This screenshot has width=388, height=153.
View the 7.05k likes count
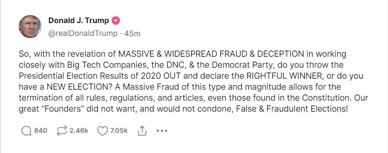pos(119,131)
